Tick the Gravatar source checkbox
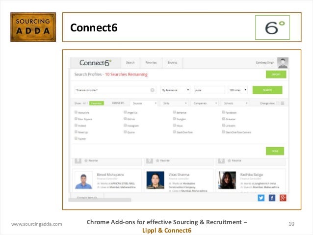 (x=224, y=119)
